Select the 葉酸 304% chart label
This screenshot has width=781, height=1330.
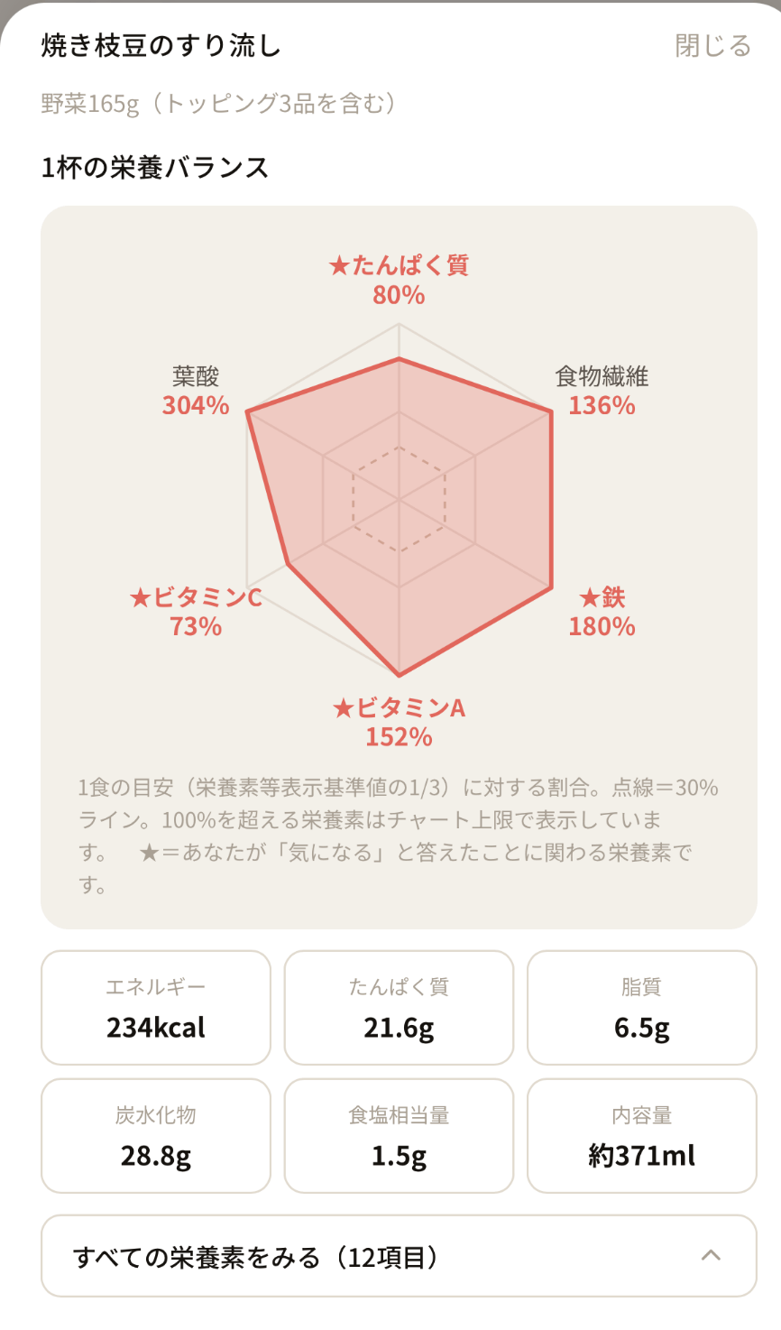coord(196,391)
